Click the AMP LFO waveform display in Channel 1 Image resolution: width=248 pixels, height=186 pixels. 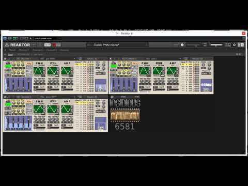66,71
